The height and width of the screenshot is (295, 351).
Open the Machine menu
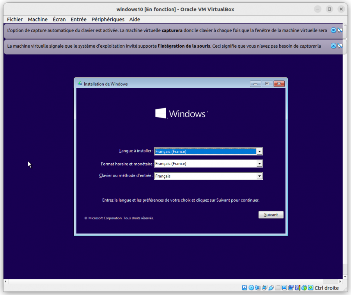[37, 19]
